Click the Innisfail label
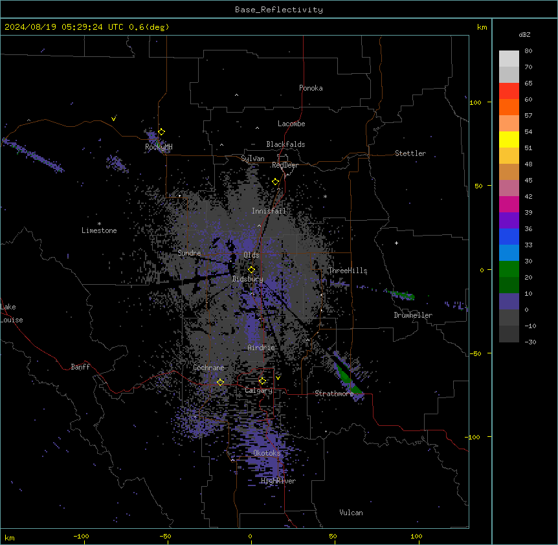The height and width of the screenshot is (545, 558). tap(269, 211)
